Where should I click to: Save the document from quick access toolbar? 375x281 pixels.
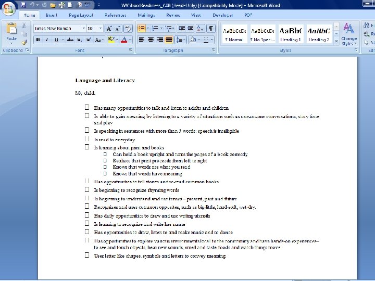tap(23, 5)
